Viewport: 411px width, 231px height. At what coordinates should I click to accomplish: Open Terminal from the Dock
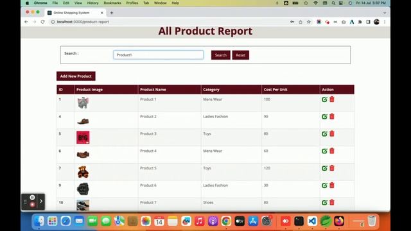299,221
